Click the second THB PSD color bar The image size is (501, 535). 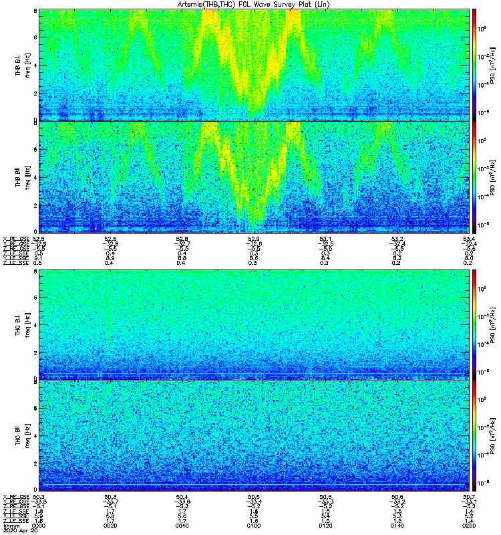[x=474, y=177]
